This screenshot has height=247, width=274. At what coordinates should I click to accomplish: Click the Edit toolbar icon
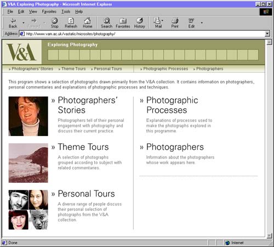pos(191,21)
